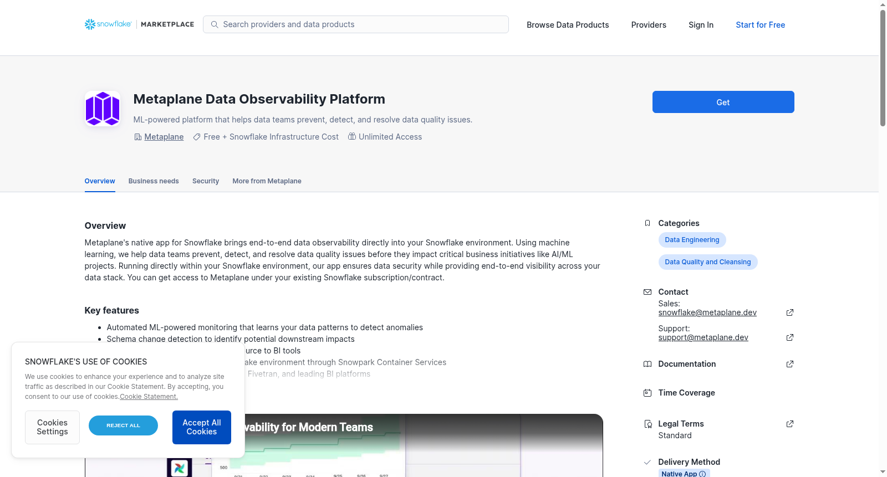Select the Data Engineering category tag

(692, 240)
